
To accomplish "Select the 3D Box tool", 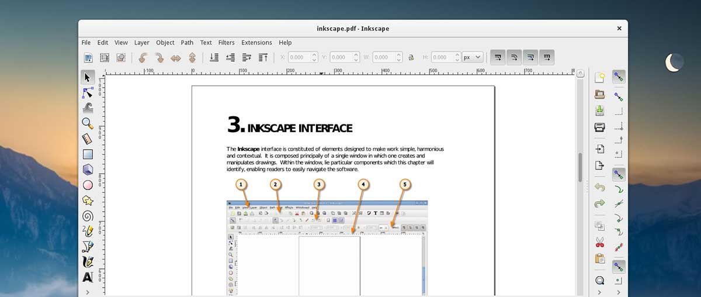I will 88,170.
